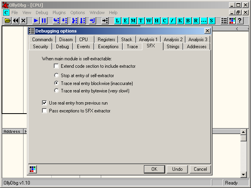The width and height of the screenshot is (251, 188).
Task: Show Breakpoints window (B) button
Action: [x=188, y=21]
